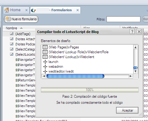Click the design elements list scroll up arrow

pyautogui.click(x=135, y=47)
